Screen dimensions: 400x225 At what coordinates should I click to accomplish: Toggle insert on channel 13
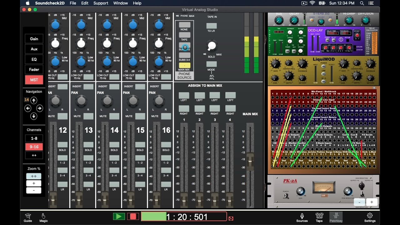(88, 87)
